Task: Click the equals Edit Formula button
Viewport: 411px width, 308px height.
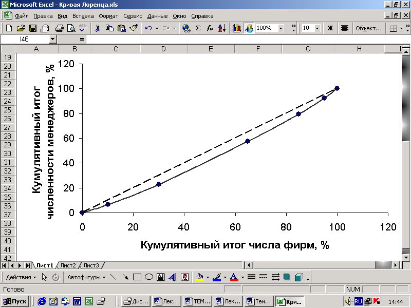Action: (82, 40)
